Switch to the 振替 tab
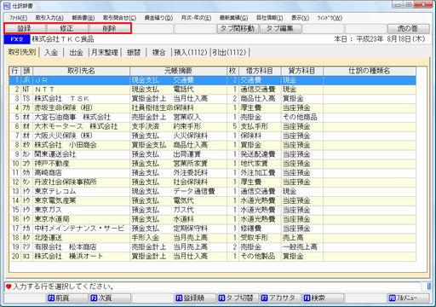This screenshot has width=436, height=307. click(x=134, y=52)
